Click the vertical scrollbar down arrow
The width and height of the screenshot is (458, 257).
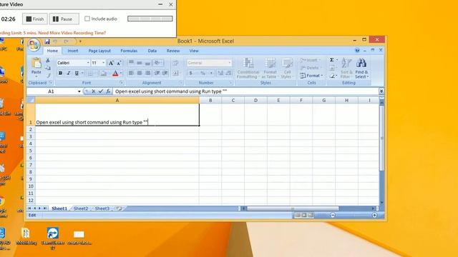coord(381,202)
